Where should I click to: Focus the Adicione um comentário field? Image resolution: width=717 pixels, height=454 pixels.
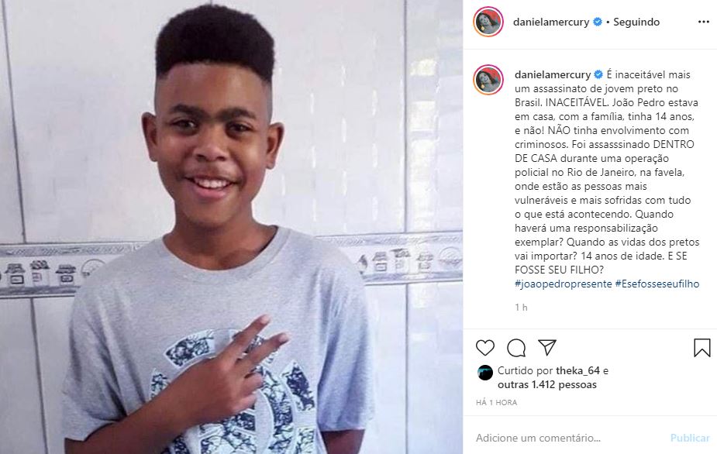coord(569,438)
